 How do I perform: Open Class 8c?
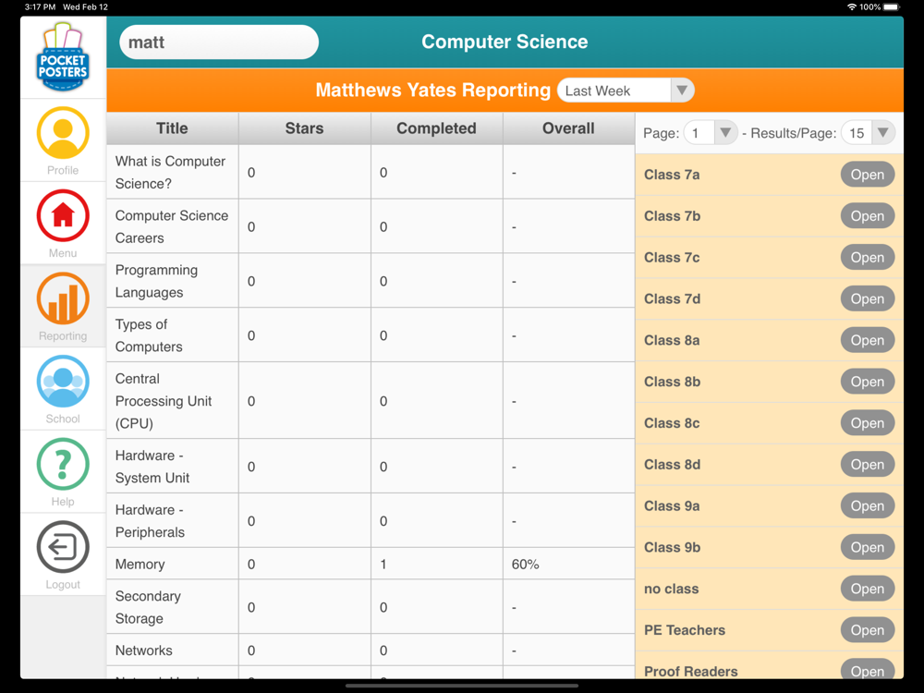click(x=868, y=423)
